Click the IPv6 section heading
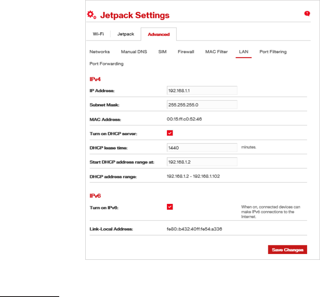This screenshot has height=297, width=320. pos(95,196)
